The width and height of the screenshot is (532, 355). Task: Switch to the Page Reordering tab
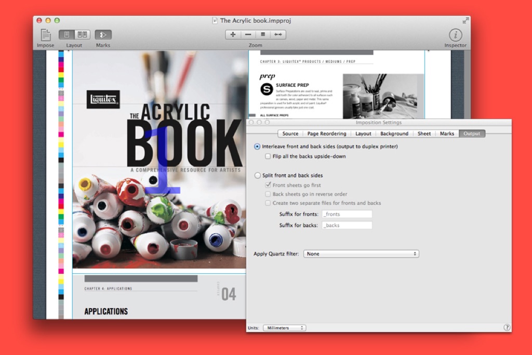pyautogui.click(x=327, y=134)
